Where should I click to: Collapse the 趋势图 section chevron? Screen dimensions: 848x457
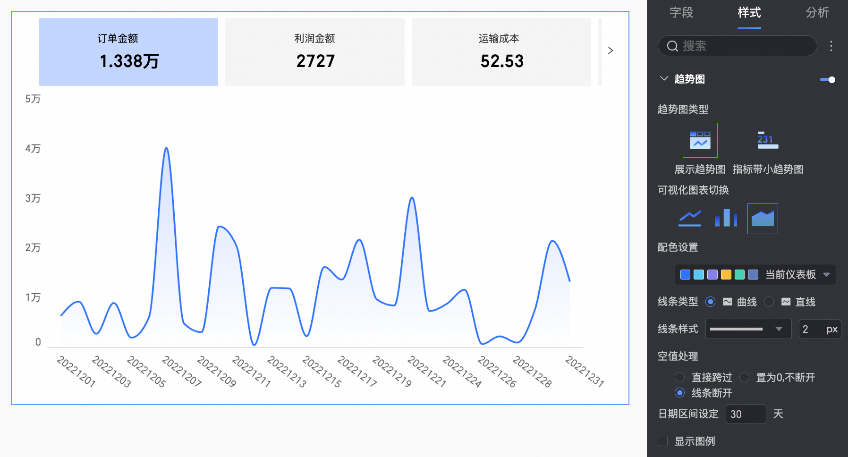click(x=664, y=79)
